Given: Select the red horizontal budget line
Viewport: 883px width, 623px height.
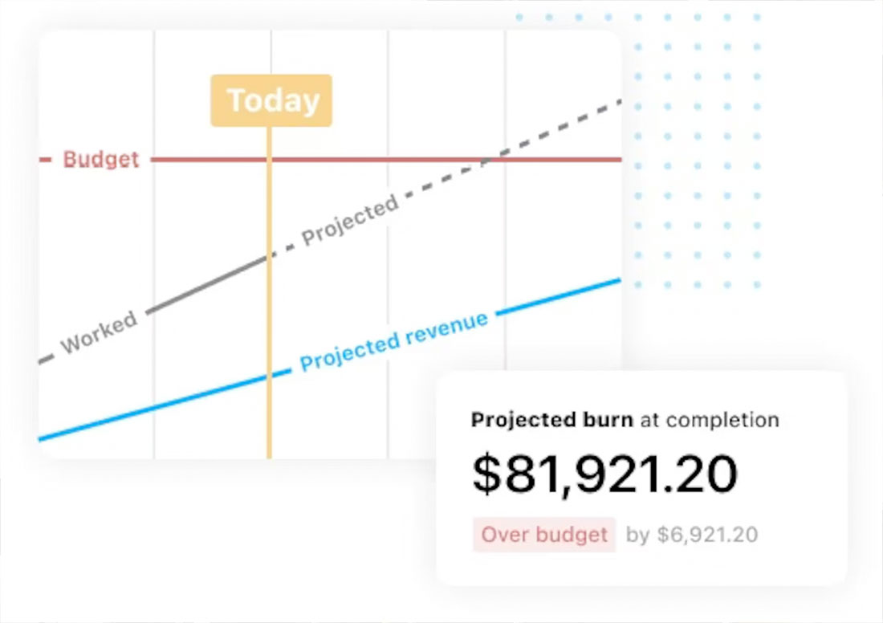Looking at the screenshot, I should point(361,160).
